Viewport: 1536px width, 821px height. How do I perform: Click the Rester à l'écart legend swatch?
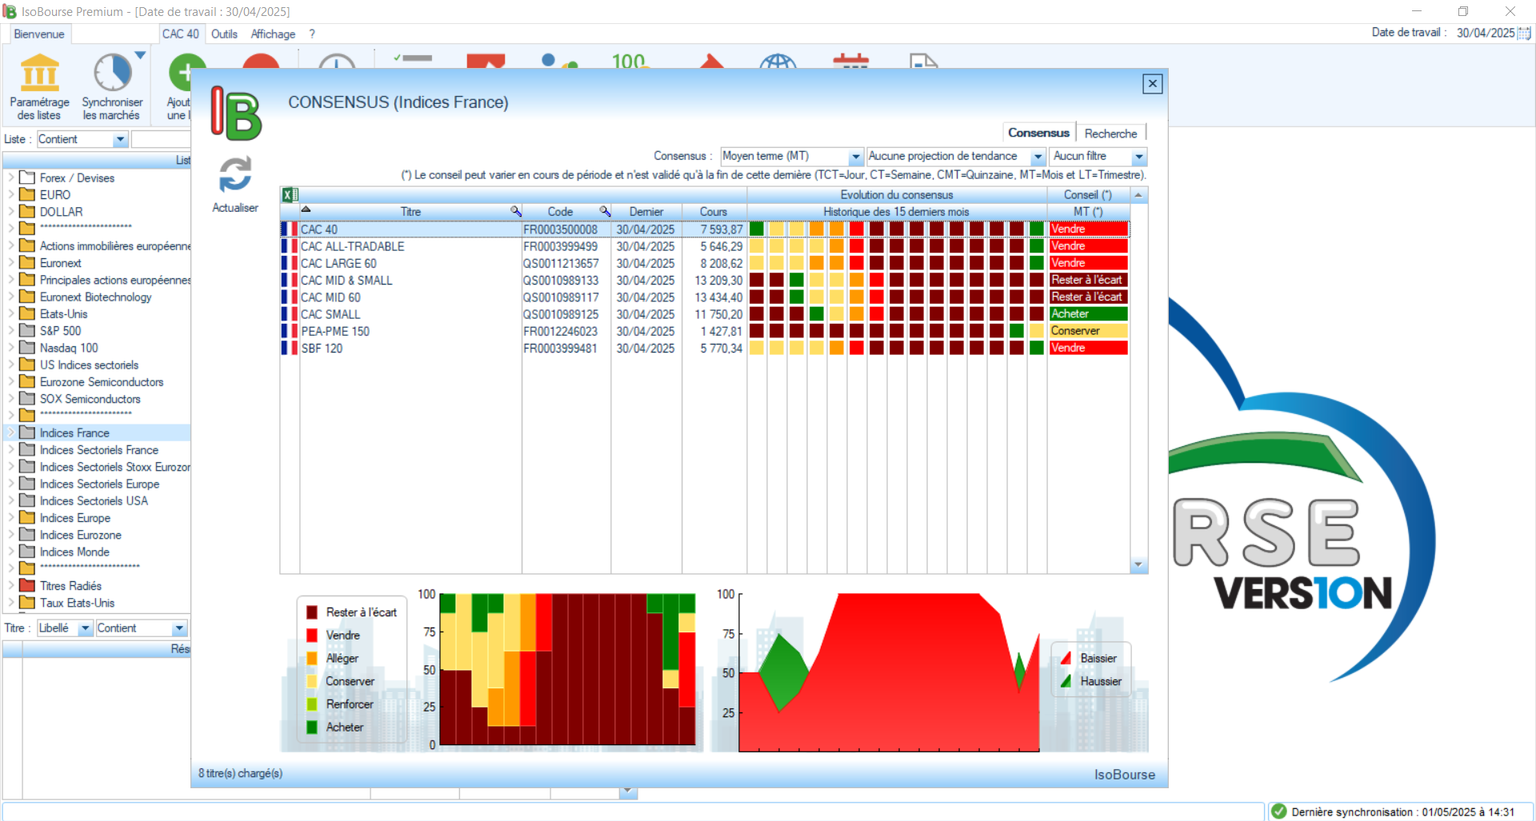[312, 612]
